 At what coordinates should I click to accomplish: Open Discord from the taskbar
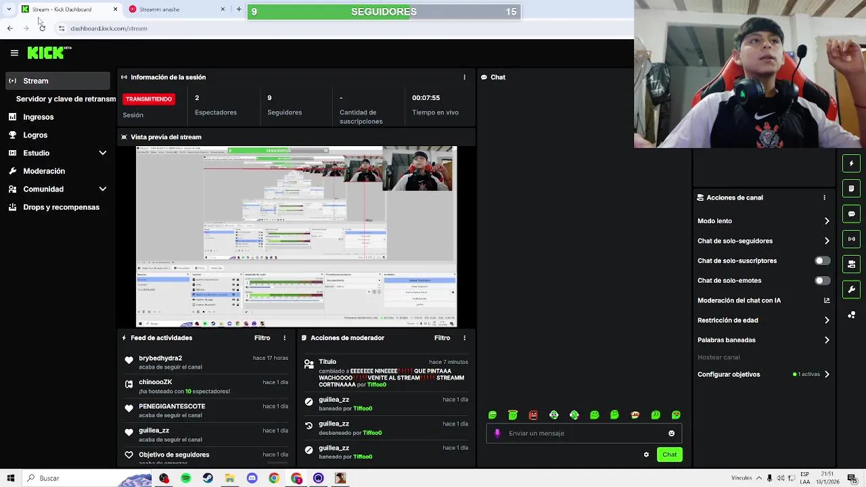pos(252,478)
